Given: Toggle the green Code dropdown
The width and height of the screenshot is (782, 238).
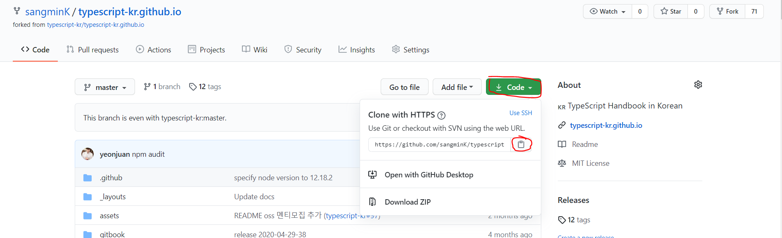Looking at the screenshot, I should [514, 87].
